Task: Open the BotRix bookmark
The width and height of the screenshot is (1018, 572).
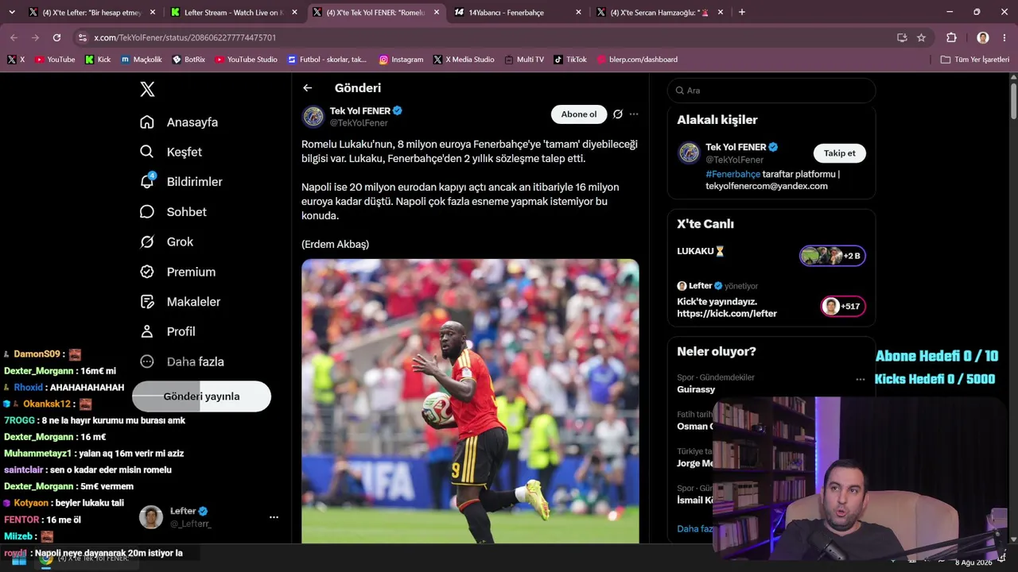Action: tap(188, 60)
